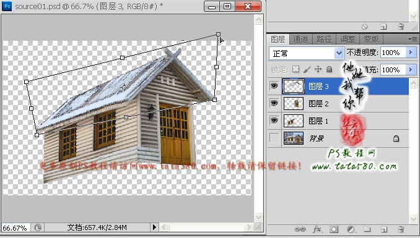Click 背景 layer name

pos(317,138)
